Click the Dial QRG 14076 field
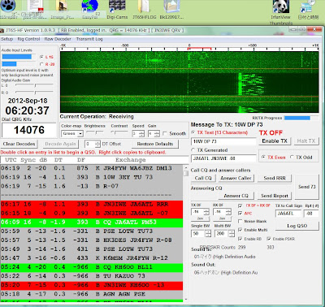This screenshot has height=307, width=325. [x=29, y=130]
